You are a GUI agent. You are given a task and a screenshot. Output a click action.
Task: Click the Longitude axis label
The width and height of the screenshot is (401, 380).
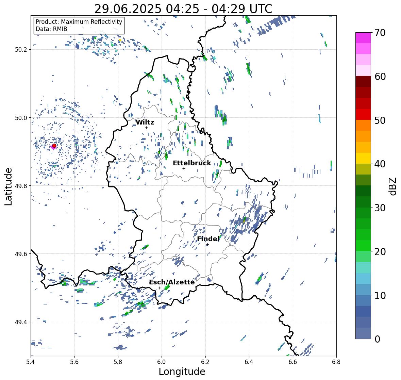182,371
